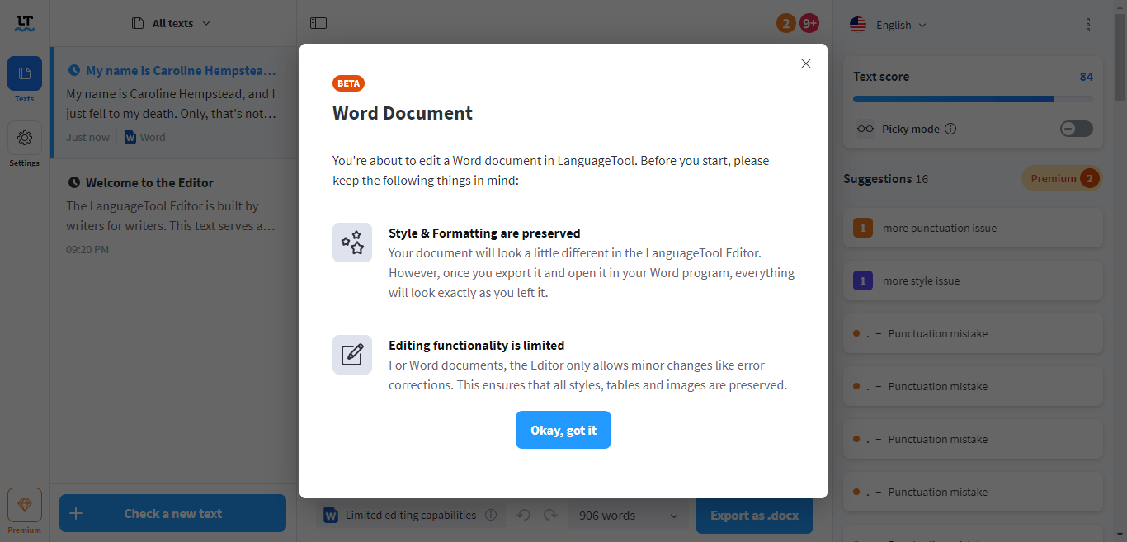Click the Export as .docx button

(x=753, y=514)
